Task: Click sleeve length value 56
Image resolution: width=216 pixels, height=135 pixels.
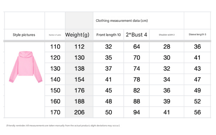Action: click(x=197, y=113)
